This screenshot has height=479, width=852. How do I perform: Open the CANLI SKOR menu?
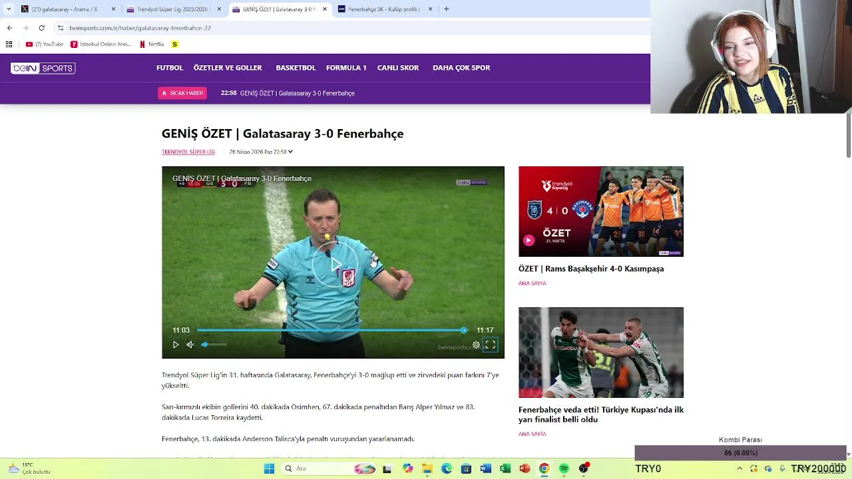pyautogui.click(x=398, y=68)
